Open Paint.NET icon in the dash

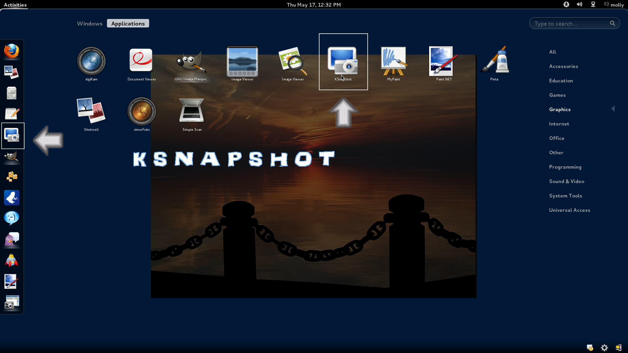(11, 281)
